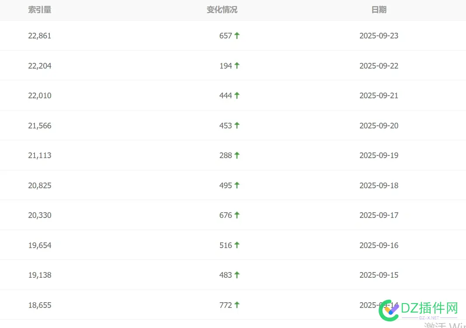Click the 日期 column header
The width and height of the screenshot is (466, 328).
coord(379,10)
